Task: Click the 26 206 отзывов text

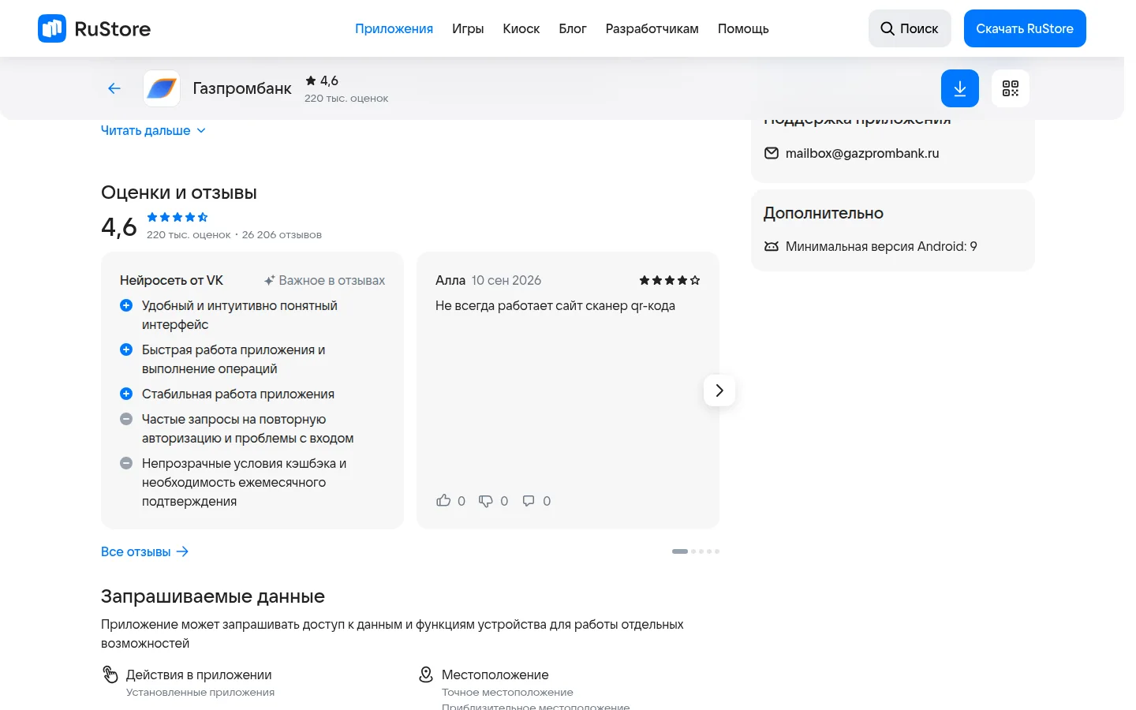Action: click(x=282, y=234)
